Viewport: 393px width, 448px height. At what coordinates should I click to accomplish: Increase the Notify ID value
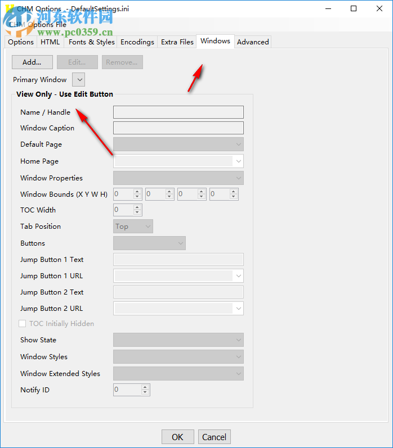point(145,387)
